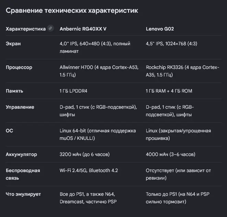Select the ОС row label
Image resolution: width=227 pixels, height=217 pixels.
pyautogui.click(x=9, y=131)
